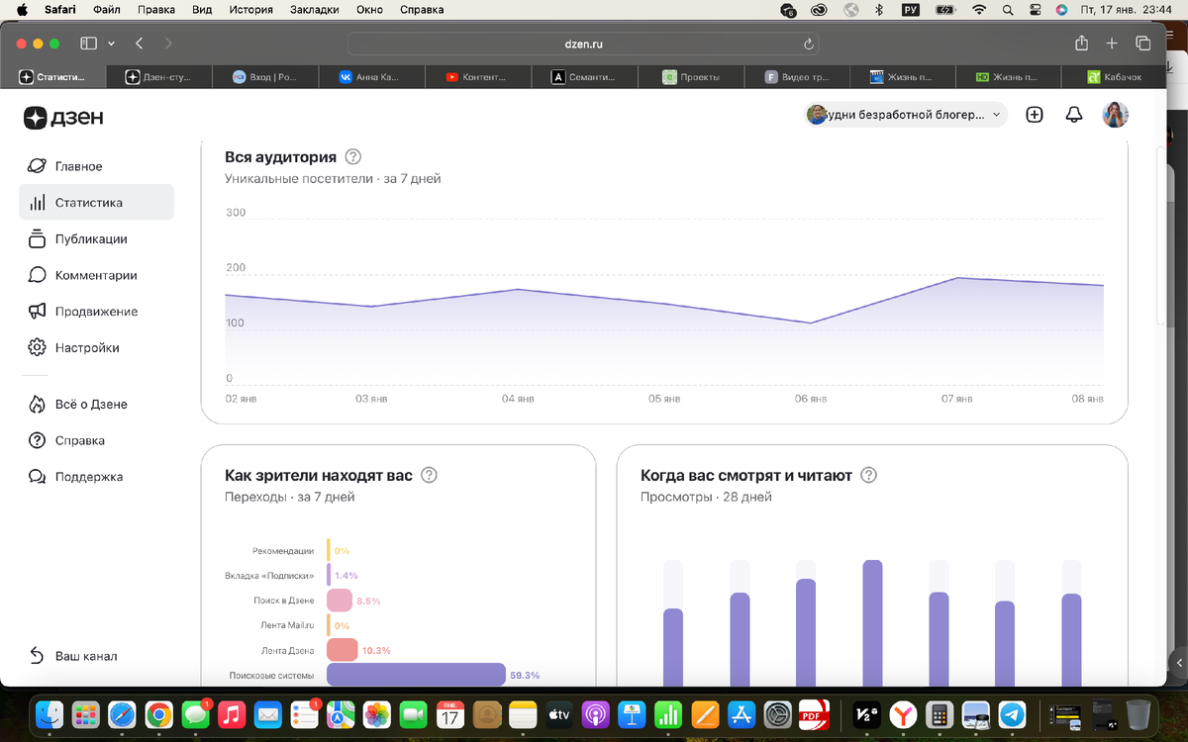Switch to the Дзен-студия tab
Screen dimensions: 1188x742
(x=158, y=76)
